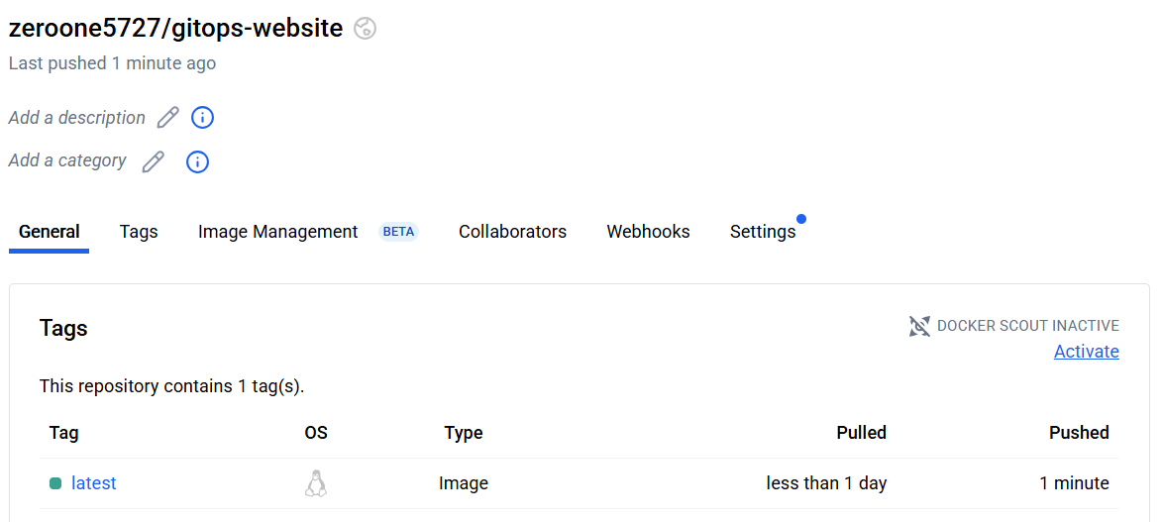Click the text This repository contains 1 tag(s).
The width and height of the screenshot is (1161, 522).
coord(171,385)
